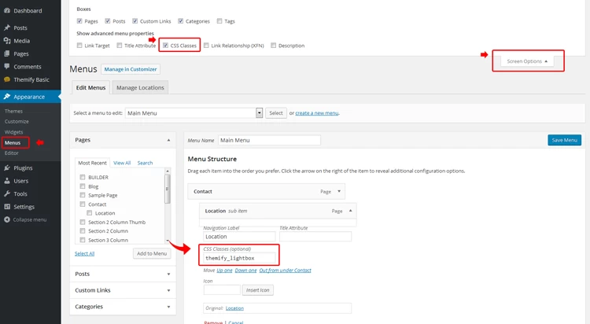Image resolution: width=590 pixels, height=324 pixels.
Task: Click the Appearance paintbrush icon
Action: [7, 97]
